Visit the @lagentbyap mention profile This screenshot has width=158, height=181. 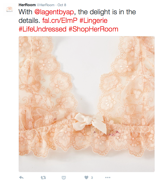point(54,12)
